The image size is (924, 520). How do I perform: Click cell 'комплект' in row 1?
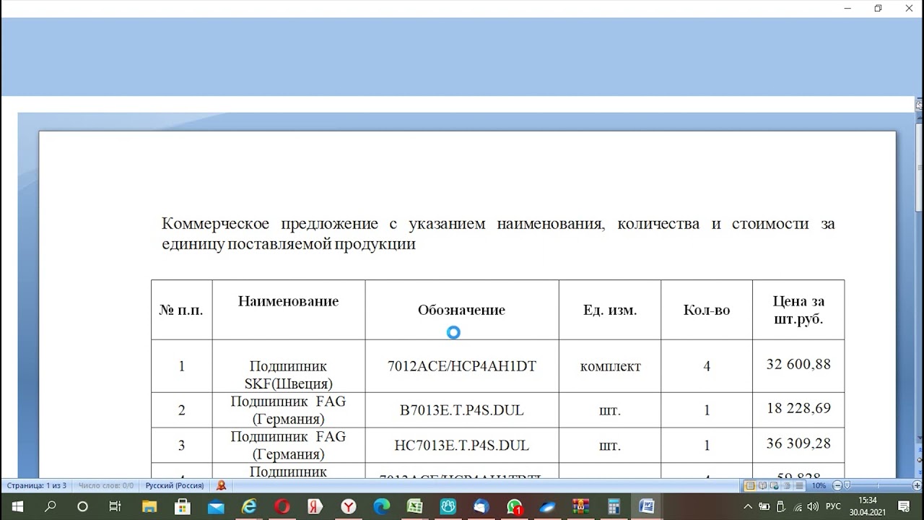610,366
